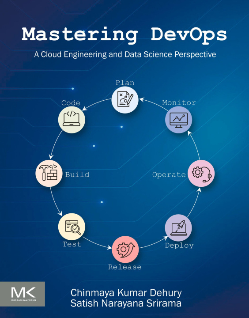Click the Deploy stage rocket icon

tap(178, 228)
